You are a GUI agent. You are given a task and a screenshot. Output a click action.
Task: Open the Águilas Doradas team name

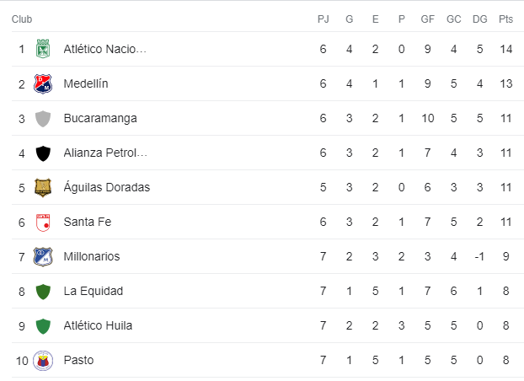[x=107, y=187]
